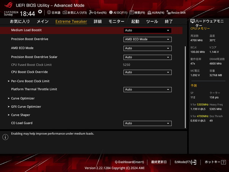229x172 pixels.
Task: Click the 18:44 clock display
Action: pyautogui.click(x=27, y=14)
